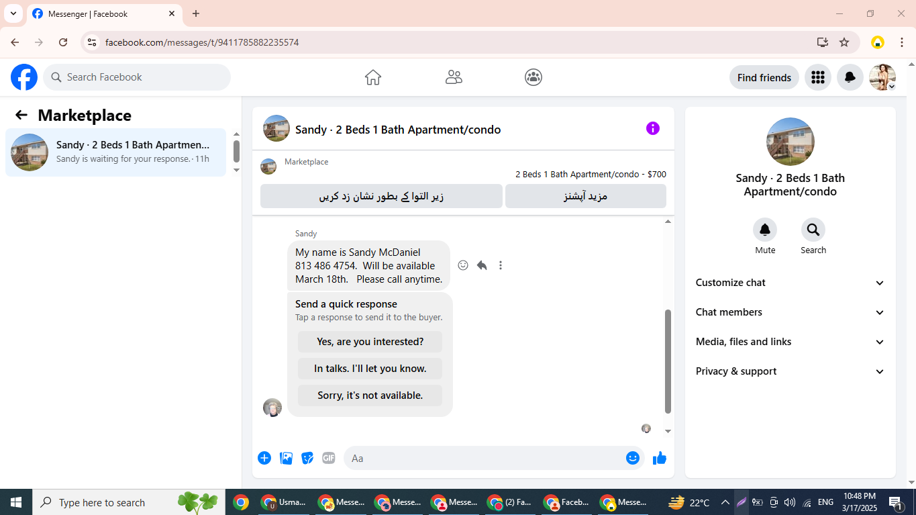This screenshot has height=515, width=916.
Task: Open the GIF picker
Action: click(x=329, y=458)
